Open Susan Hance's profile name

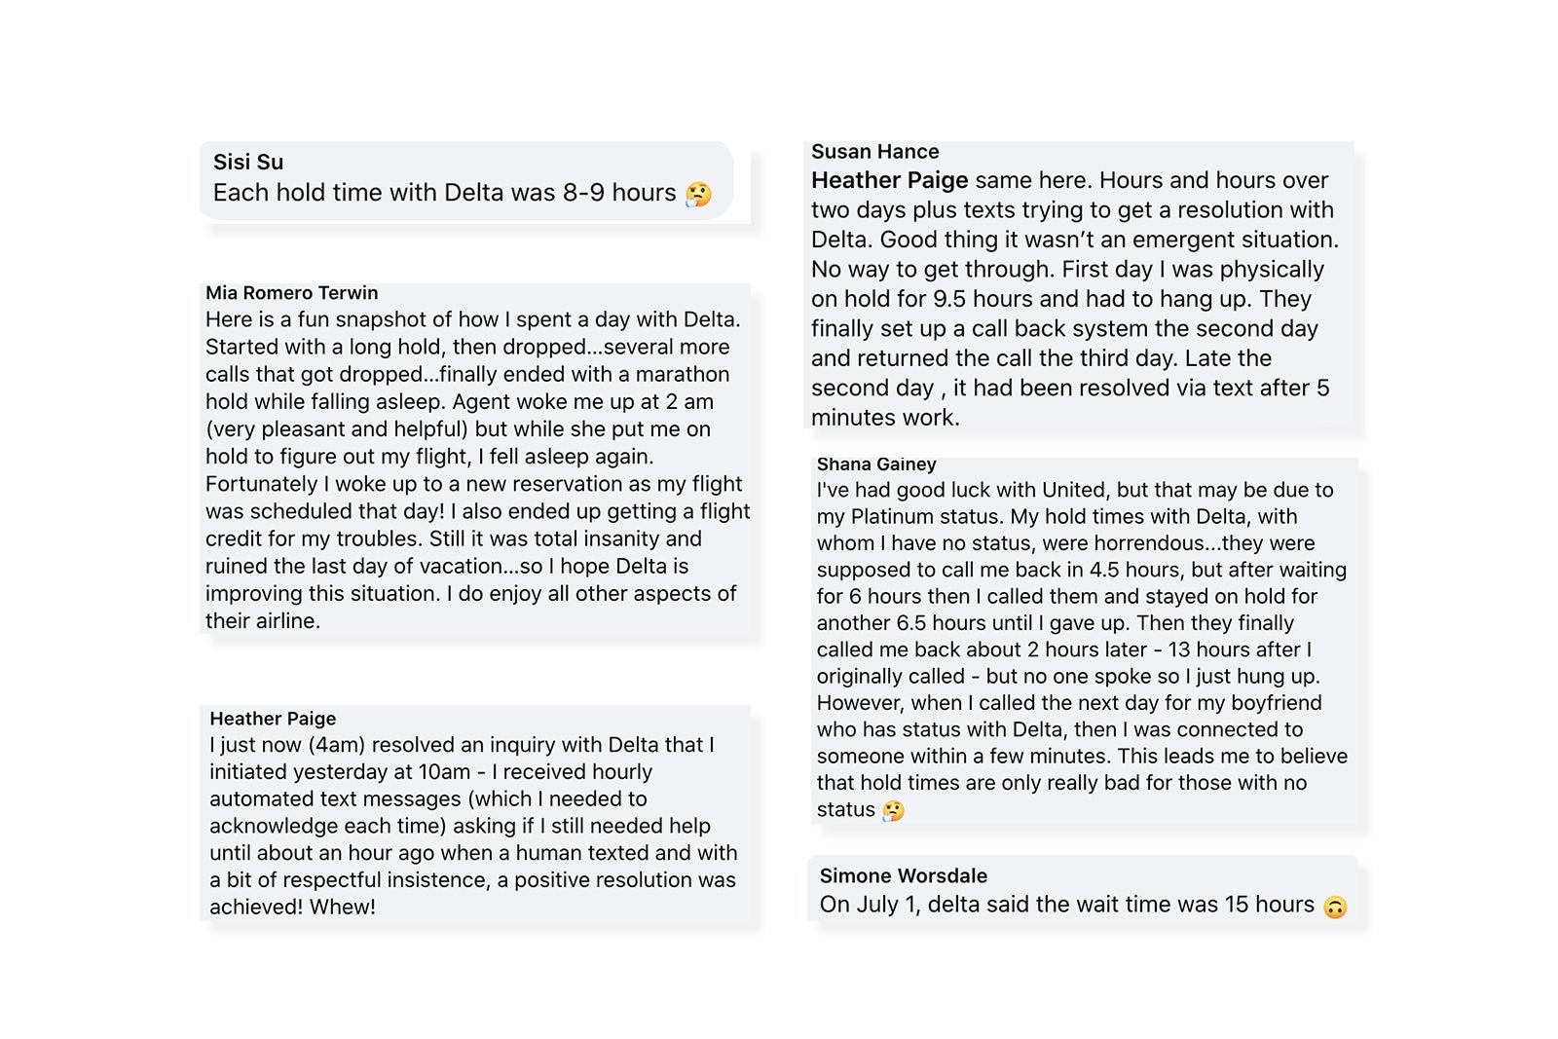coord(874,151)
